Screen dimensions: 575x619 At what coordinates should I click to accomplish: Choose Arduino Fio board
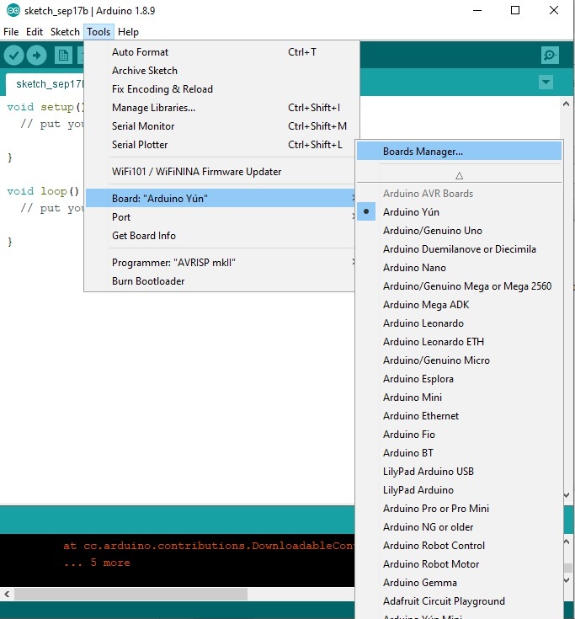point(459,435)
